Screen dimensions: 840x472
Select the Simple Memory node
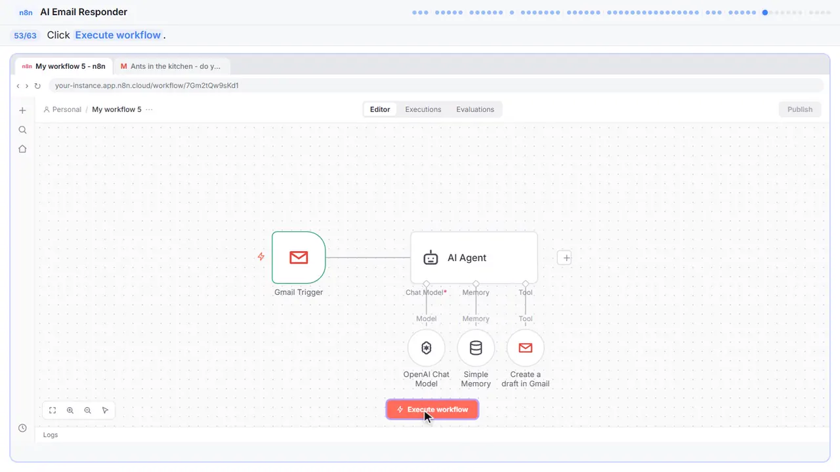click(x=476, y=348)
